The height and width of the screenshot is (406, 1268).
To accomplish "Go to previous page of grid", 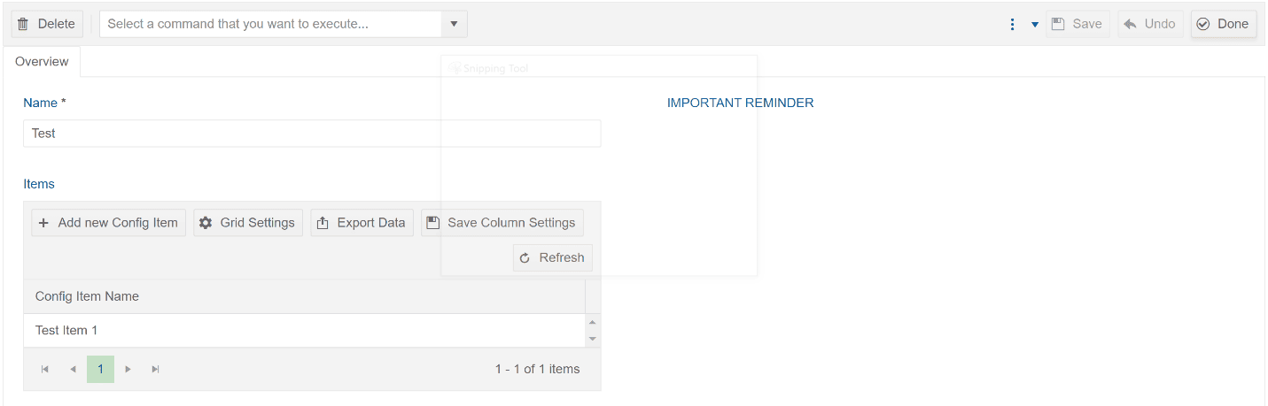I will click(x=73, y=369).
